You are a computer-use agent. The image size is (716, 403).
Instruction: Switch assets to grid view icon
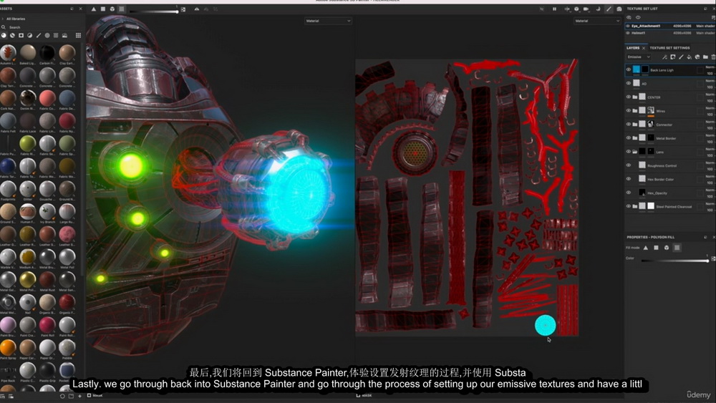click(78, 35)
